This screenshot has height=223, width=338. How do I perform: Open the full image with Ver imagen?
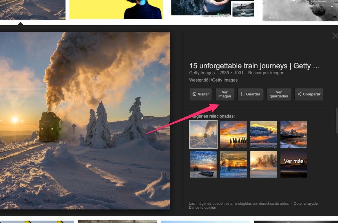coord(224,94)
